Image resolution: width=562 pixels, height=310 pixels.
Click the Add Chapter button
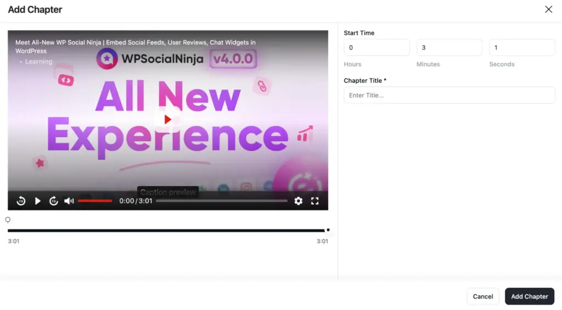point(530,296)
